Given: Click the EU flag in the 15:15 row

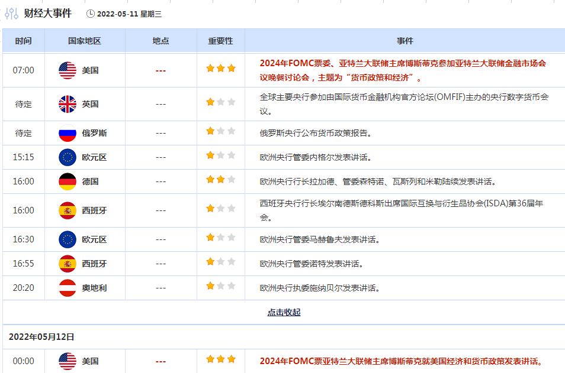Looking at the screenshot, I should pos(68,157).
